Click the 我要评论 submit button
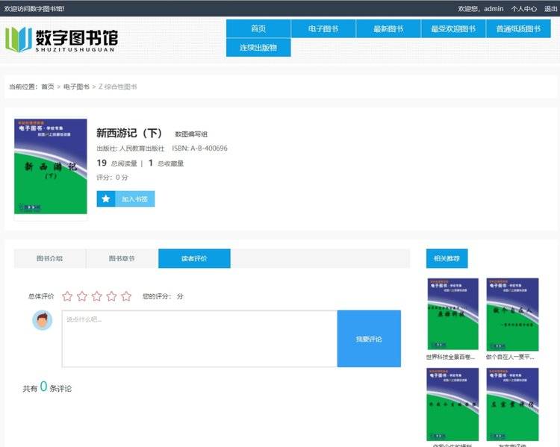Viewport: 560px width, 447px height. [368, 339]
